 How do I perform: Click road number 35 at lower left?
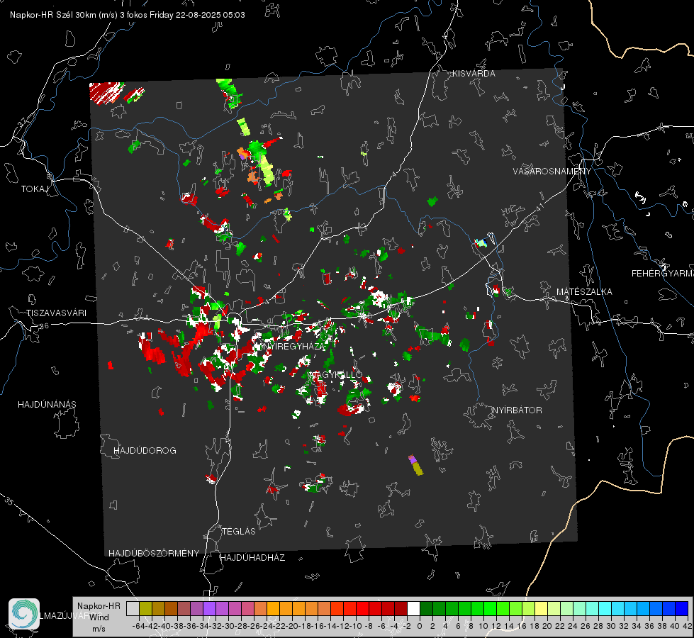(x=9, y=501)
